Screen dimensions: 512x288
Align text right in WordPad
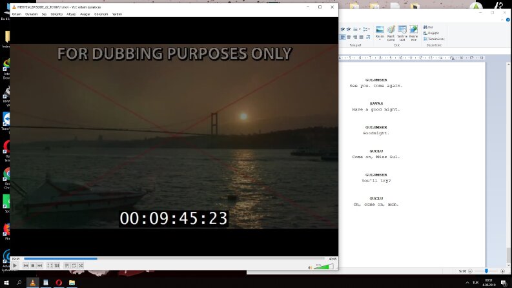355,37
